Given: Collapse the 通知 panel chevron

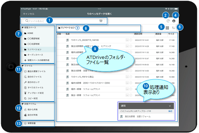Looking at the screenshot, I should point(170,106).
